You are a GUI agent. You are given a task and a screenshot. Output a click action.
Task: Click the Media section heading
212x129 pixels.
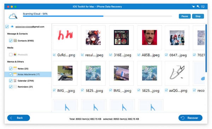(10, 48)
